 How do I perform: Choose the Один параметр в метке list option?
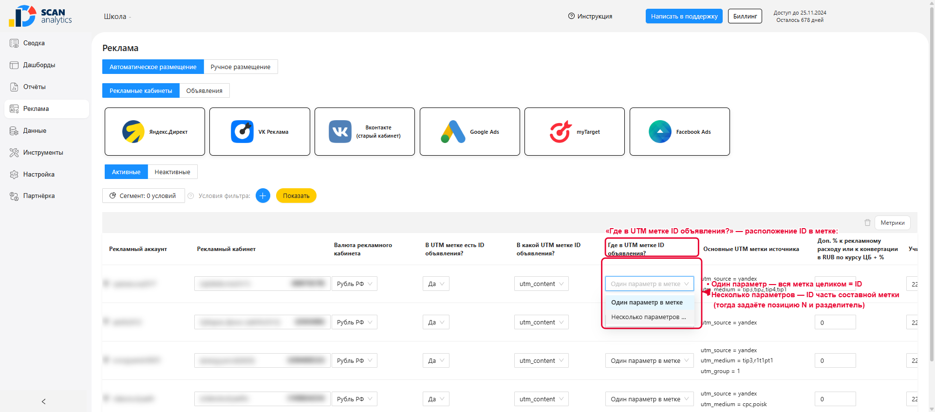coord(650,303)
